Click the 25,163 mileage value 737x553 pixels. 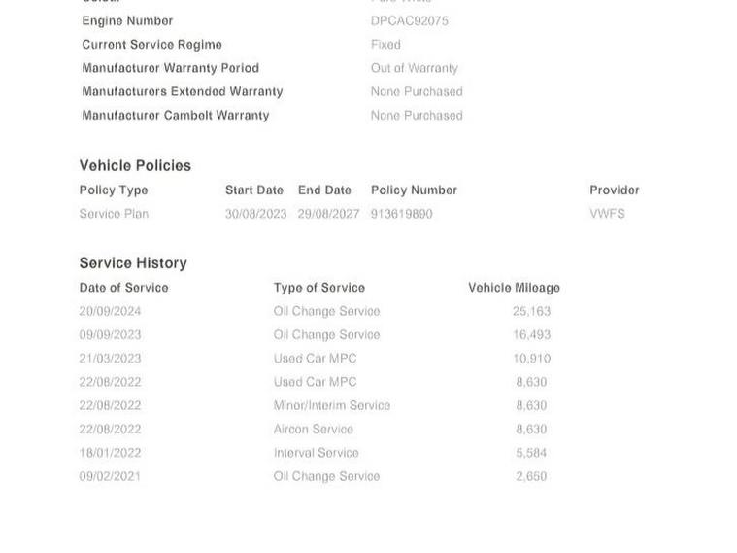click(531, 311)
